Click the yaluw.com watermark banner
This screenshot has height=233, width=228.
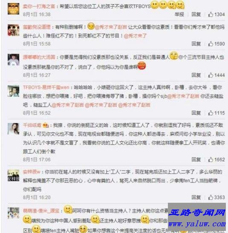(x=197, y=217)
